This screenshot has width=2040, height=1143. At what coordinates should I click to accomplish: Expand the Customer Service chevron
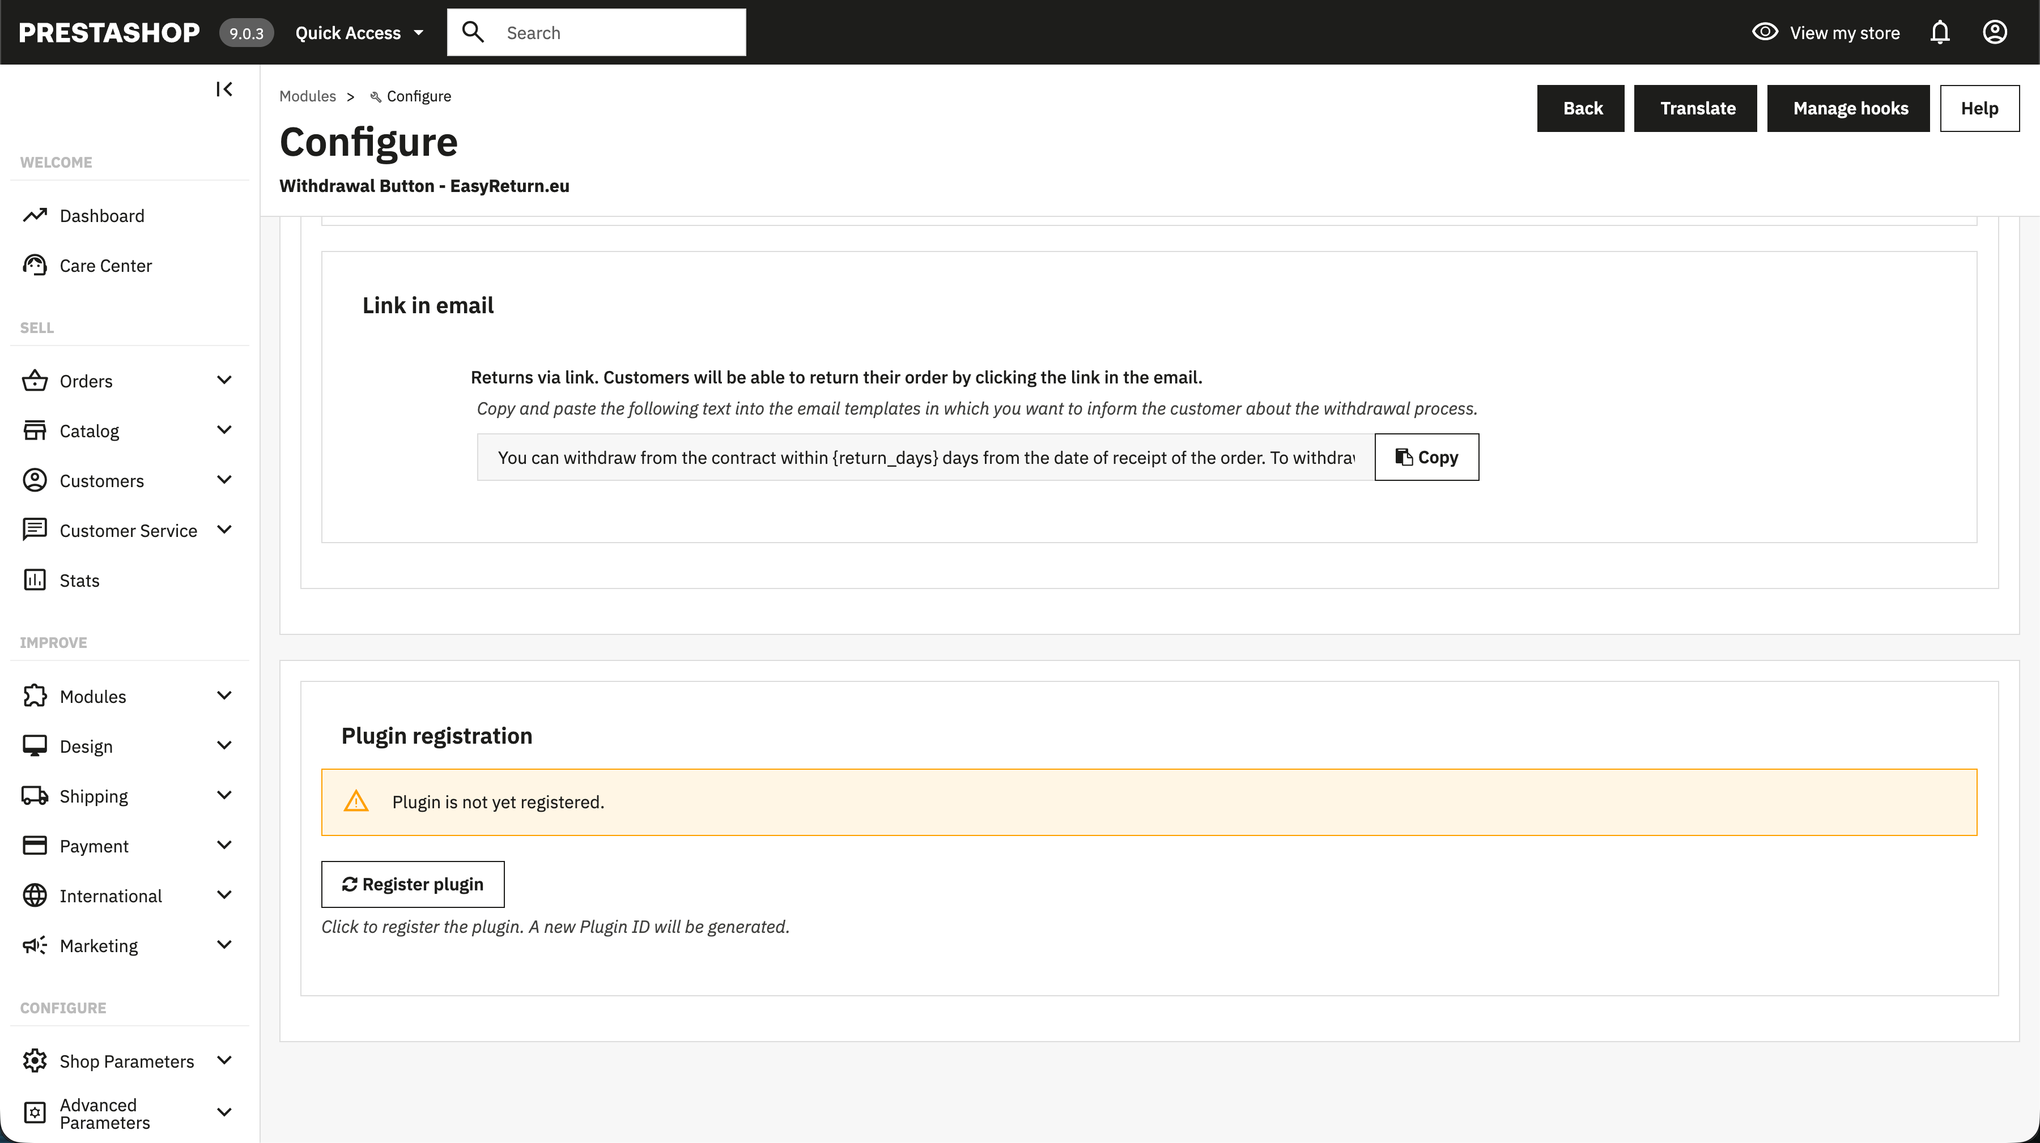[x=224, y=530]
